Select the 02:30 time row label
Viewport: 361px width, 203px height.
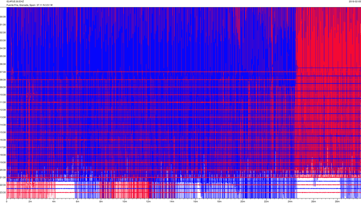pos(3,32)
